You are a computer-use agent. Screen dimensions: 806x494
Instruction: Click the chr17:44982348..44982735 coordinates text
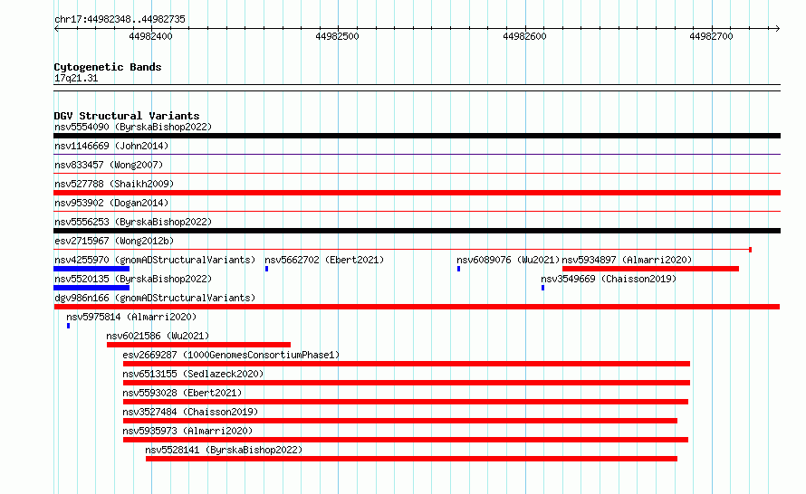point(120,19)
